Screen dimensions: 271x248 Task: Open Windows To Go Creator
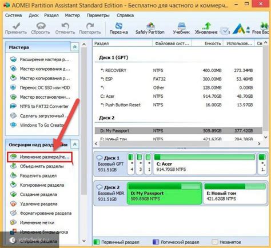pyautogui.click(x=37, y=125)
